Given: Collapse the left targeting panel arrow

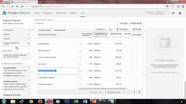Looking at the screenshot, I should tap(32, 30).
